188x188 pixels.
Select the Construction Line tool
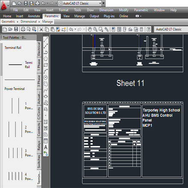click(45, 46)
